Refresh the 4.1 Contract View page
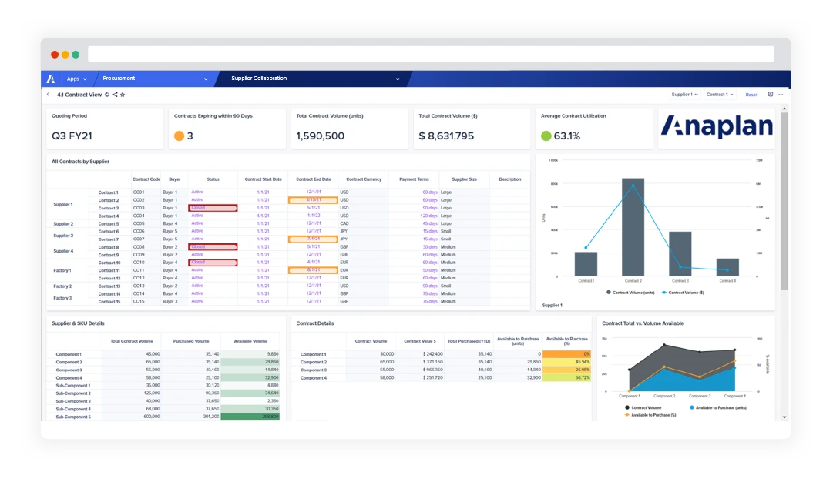This screenshot has height=482, width=833. tap(107, 95)
